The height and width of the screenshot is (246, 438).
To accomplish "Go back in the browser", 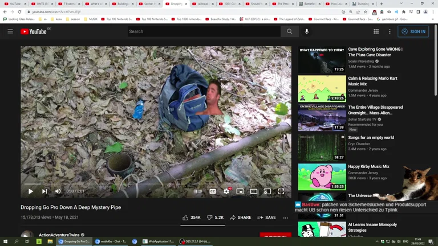I will [x=5, y=12].
